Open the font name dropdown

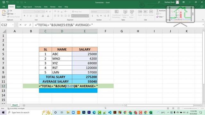(x=36, y=12)
